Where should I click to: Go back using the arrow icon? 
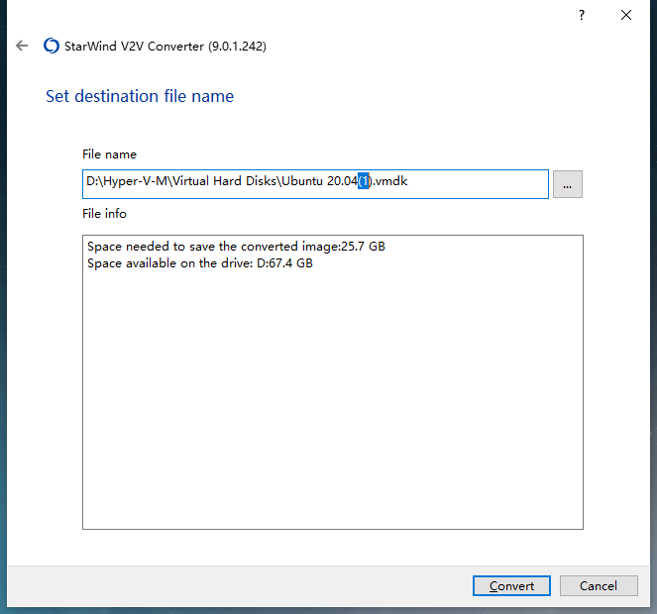(22, 46)
